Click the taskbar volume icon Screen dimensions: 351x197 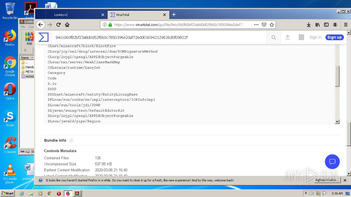tap(312, 193)
